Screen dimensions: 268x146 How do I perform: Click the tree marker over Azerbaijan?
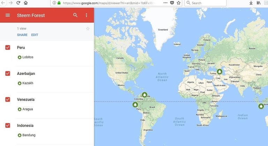click(x=219, y=71)
